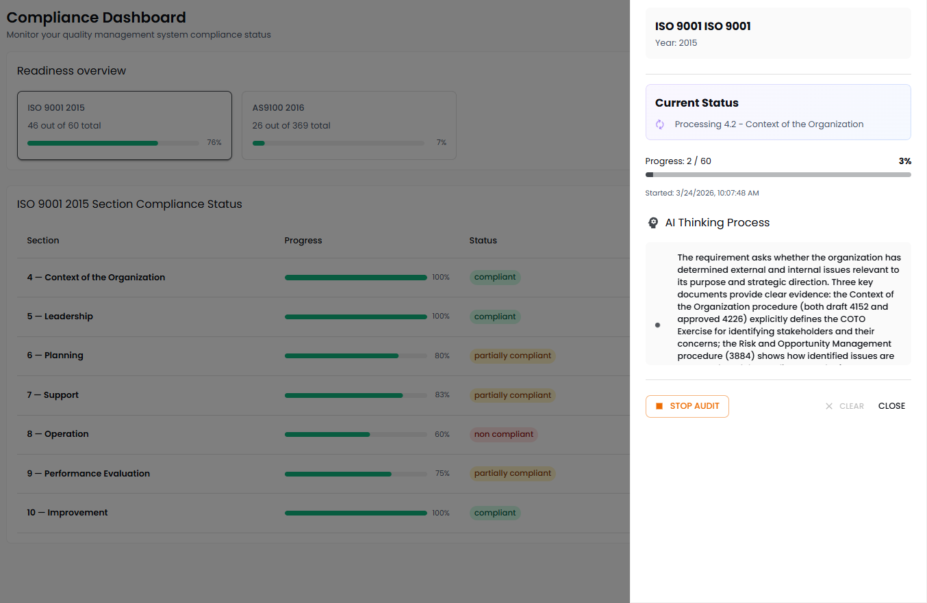The width and height of the screenshot is (927, 603).
Task: Click the CLOSE link in the panel
Action: pyautogui.click(x=891, y=405)
